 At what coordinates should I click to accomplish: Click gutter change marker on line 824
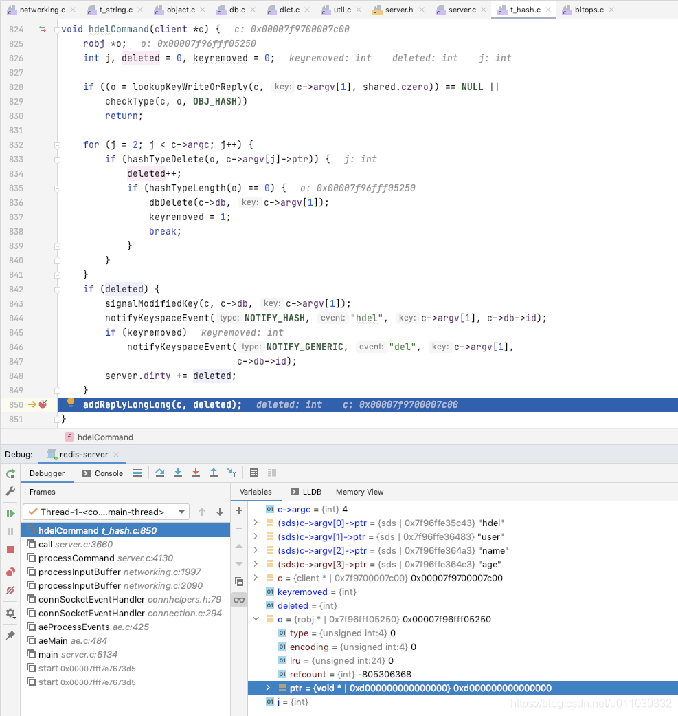click(43, 29)
